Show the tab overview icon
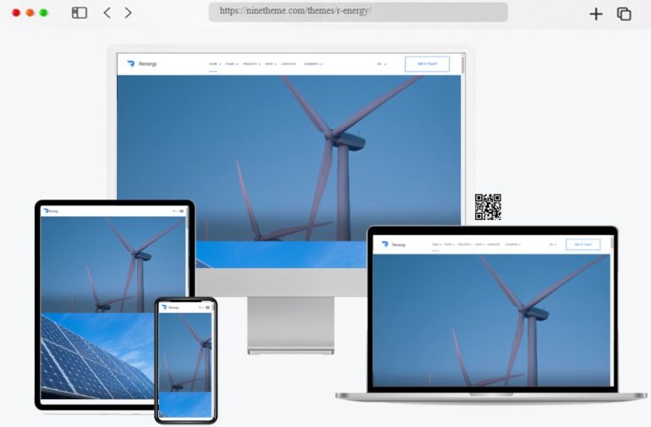This screenshot has height=427, width=651. pyautogui.click(x=624, y=14)
